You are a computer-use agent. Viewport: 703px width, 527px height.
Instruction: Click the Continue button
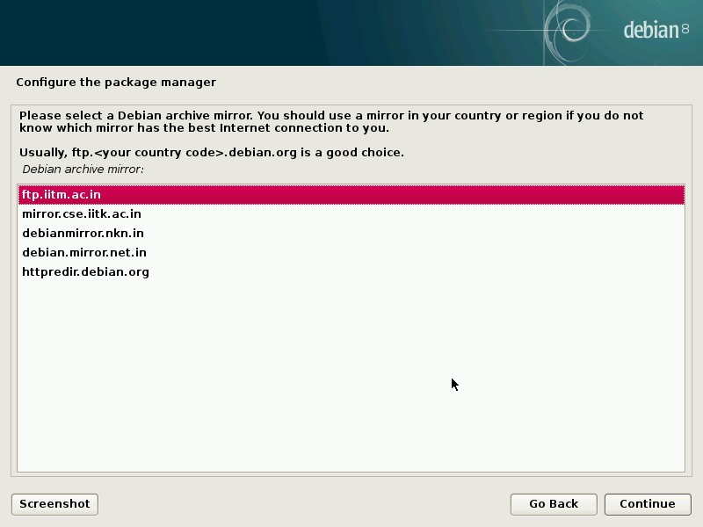click(x=648, y=504)
